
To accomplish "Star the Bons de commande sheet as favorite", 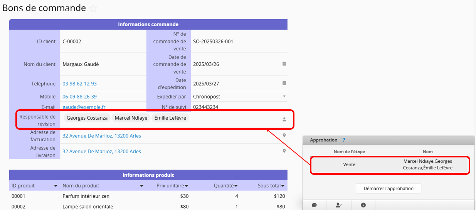I will pyautogui.click(x=93, y=8).
